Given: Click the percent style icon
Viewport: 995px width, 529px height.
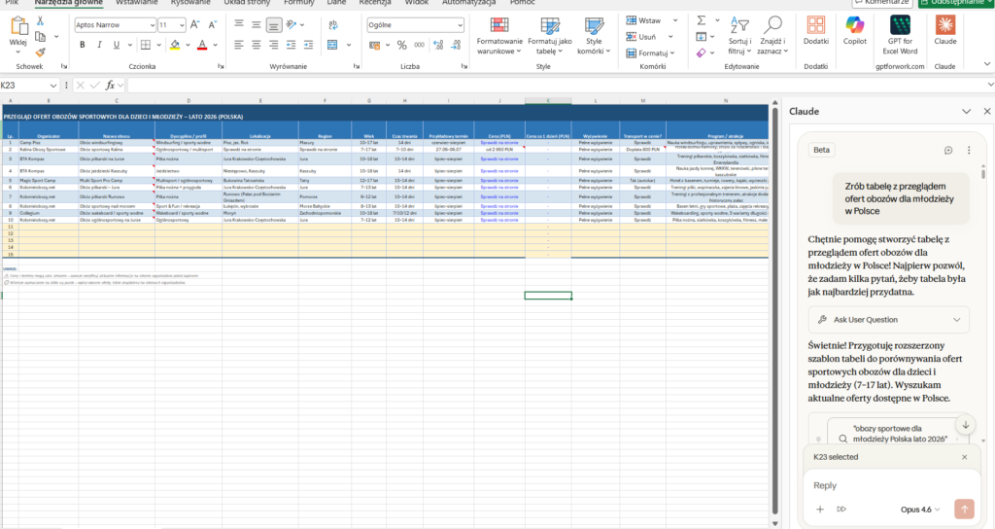Looking at the screenshot, I should pos(402,45).
